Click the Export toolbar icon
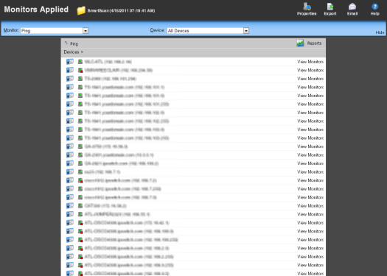The width and height of the screenshot is (387, 276). point(330,9)
